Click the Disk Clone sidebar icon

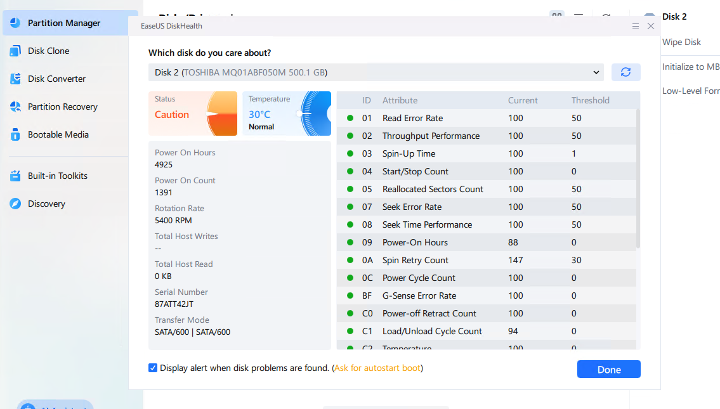tap(15, 51)
